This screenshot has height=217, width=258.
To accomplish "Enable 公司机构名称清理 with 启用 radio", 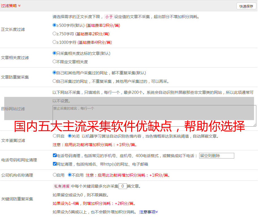I will pyautogui.click(x=55, y=175).
